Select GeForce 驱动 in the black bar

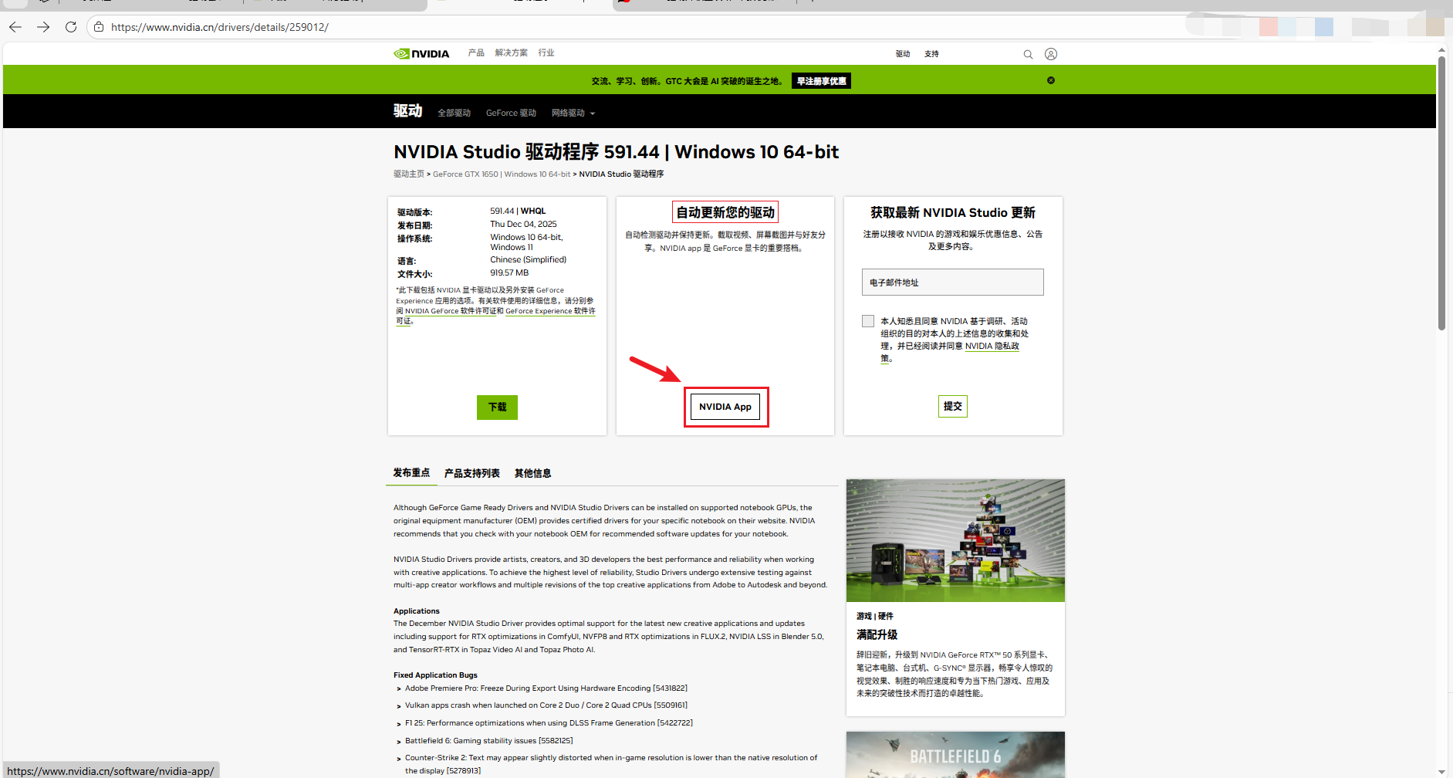[x=511, y=113]
